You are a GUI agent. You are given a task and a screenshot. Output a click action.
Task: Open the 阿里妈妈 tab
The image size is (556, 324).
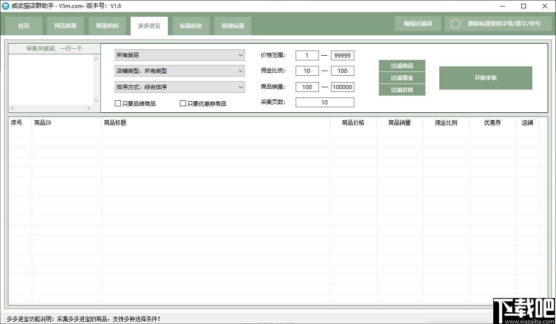pos(107,26)
